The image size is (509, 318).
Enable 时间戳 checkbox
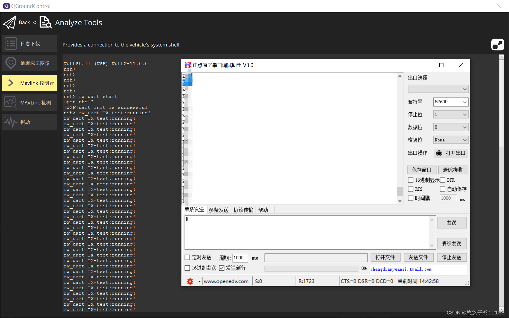coord(410,198)
